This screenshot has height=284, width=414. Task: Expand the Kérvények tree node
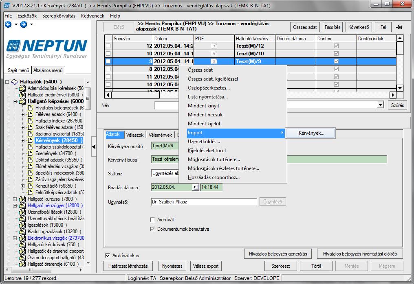click(23, 140)
